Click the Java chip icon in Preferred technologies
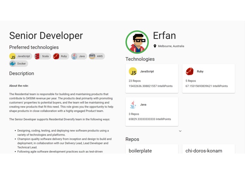Image resolution: width=245 pixels, height=174 pixels. (74, 56)
